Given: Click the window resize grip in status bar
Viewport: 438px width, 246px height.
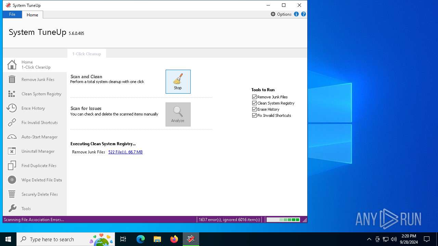Looking at the screenshot, I should [x=305, y=220].
